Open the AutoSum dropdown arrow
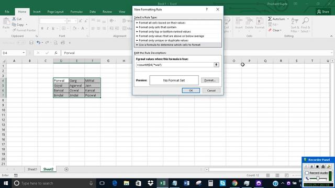The width and height of the screenshot is (335, 188). coord(288,19)
